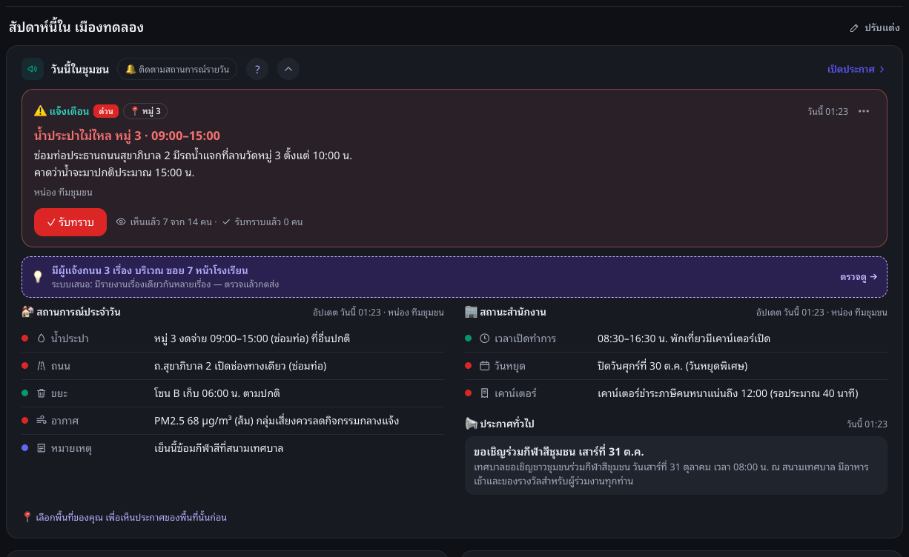Follow the เปิดประกาศ link
This screenshot has width=909, height=557.
(x=856, y=69)
